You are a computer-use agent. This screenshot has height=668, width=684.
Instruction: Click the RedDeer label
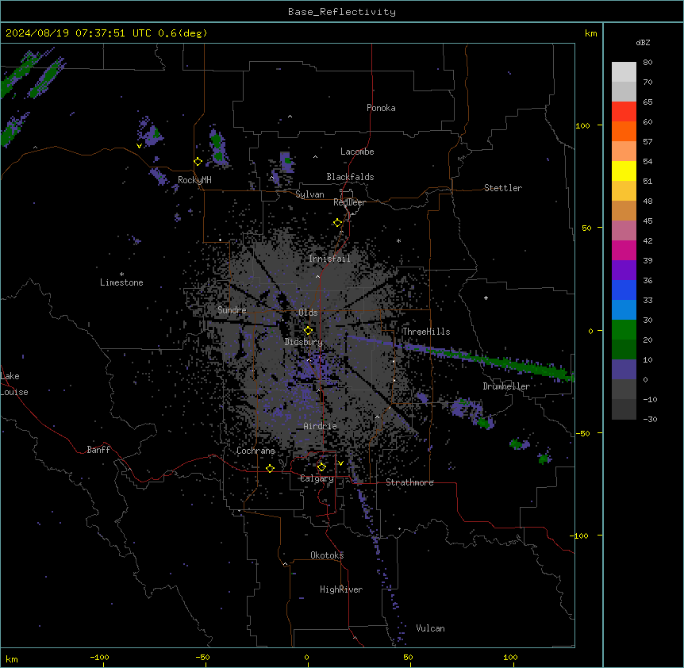[349, 202]
